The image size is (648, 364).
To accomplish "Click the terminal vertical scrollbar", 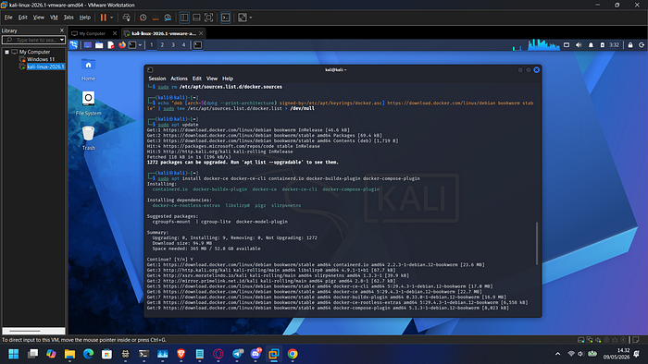I will (x=537, y=243).
